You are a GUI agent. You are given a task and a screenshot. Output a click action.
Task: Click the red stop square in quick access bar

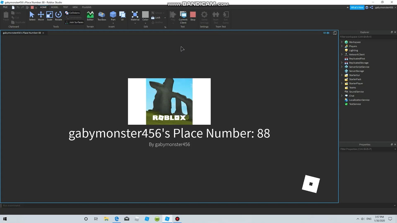click(x=32, y=7)
